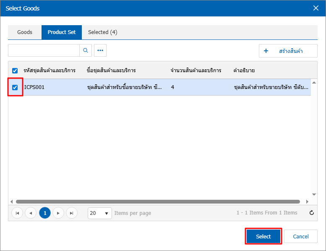
Task: Jump to the last page
Action: click(x=72, y=213)
